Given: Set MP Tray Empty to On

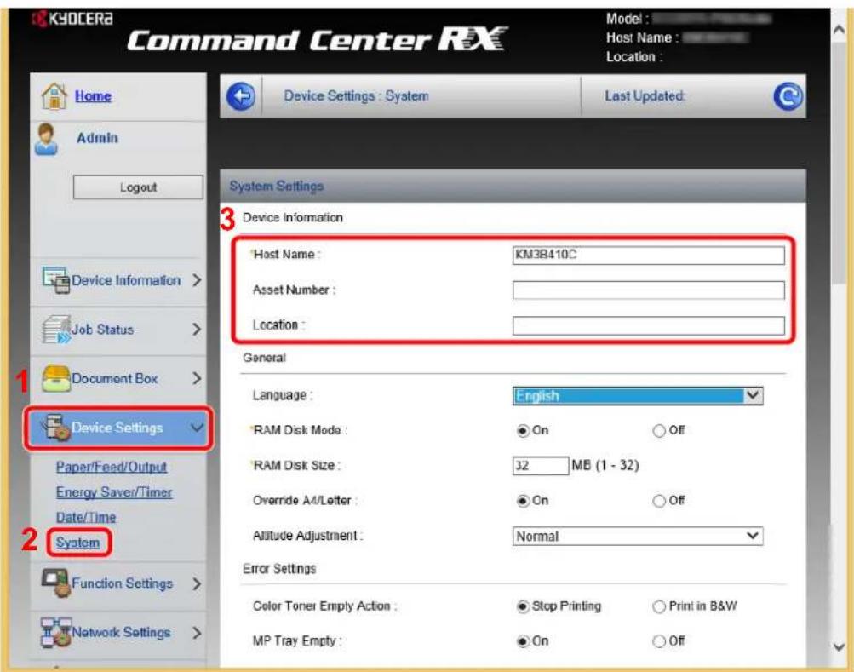Looking at the screenshot, I should tap(522, 641).
